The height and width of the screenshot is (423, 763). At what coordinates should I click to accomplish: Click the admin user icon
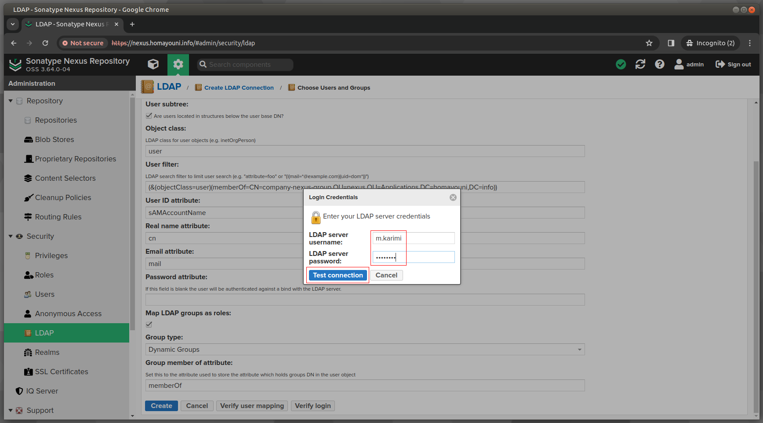(x=679, y=65)
